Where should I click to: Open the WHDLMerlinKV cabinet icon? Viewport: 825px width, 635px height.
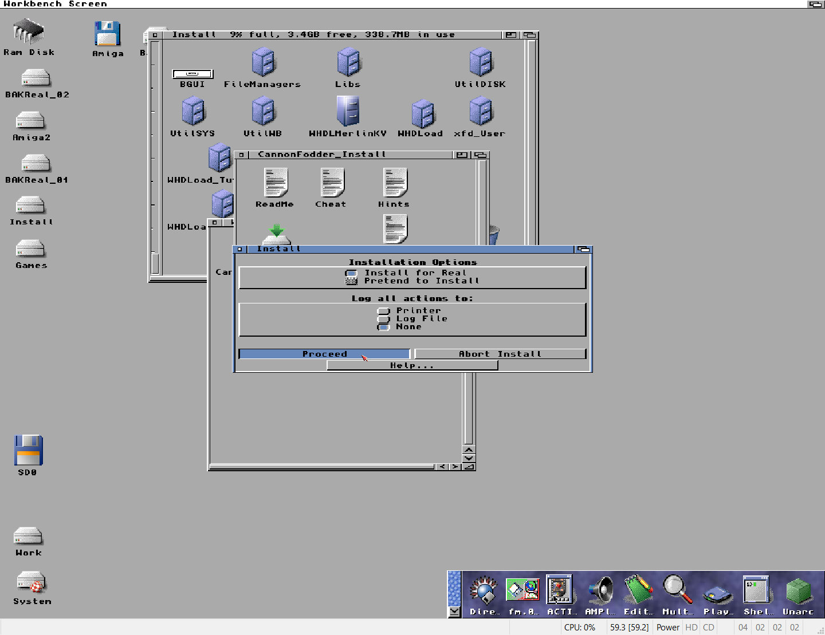348,111
